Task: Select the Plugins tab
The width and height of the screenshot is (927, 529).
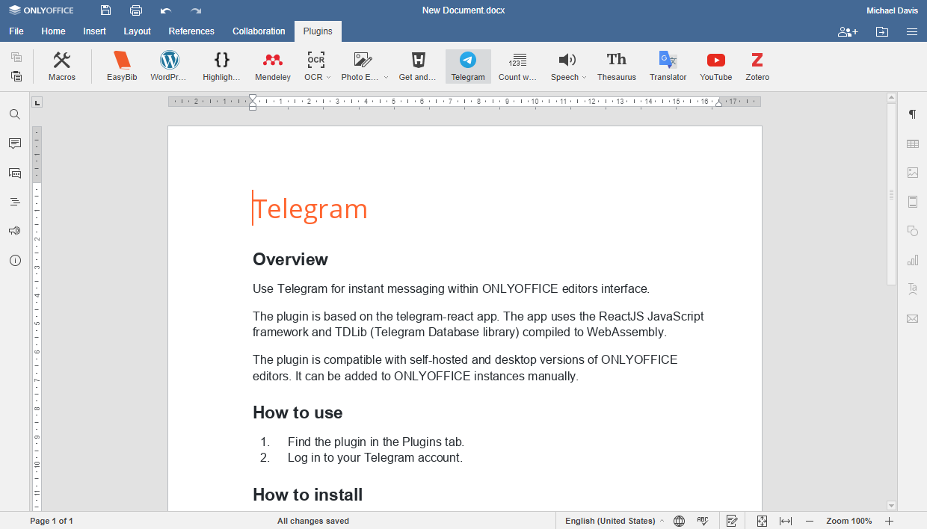Action: (318, 31)
